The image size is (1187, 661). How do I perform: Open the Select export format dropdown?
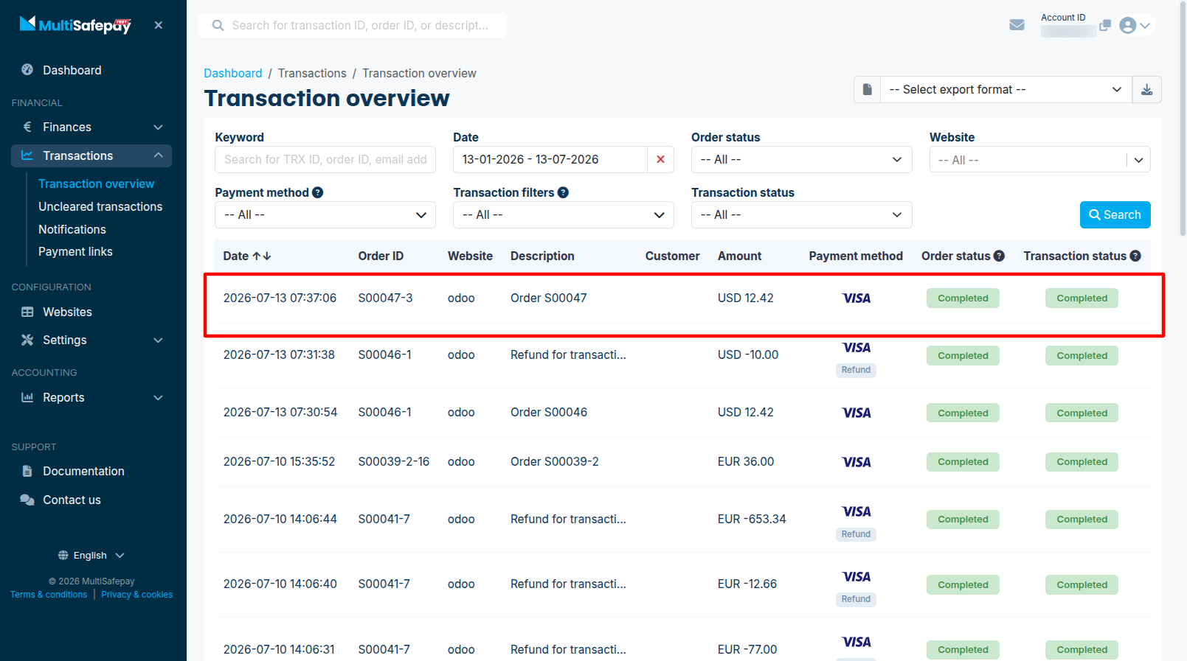pyautogui.click(x=1006, y=90)
